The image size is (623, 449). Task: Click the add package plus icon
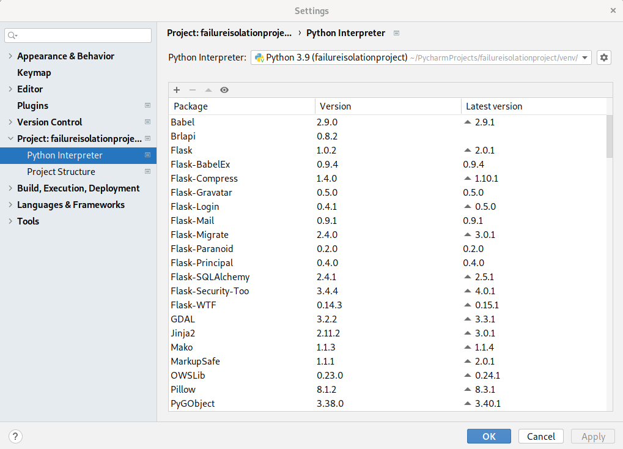point(177,90)
